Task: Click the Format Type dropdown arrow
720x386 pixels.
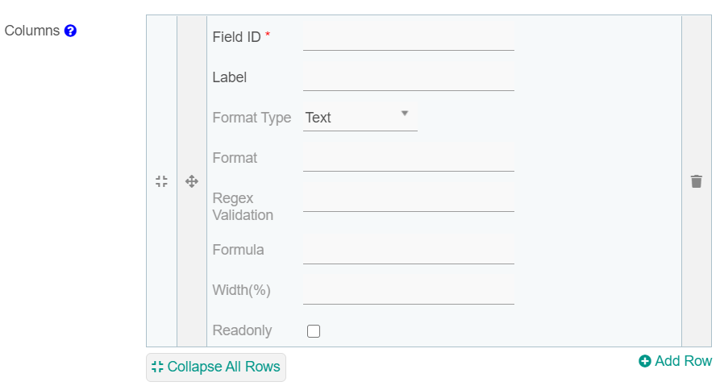Action: [x=405, y=113]
